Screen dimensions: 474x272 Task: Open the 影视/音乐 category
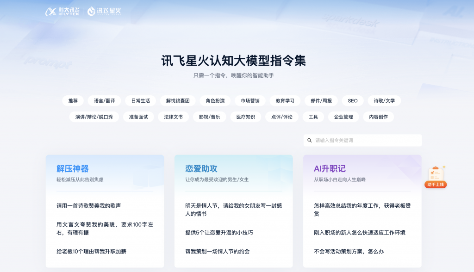tap(210, 117)
